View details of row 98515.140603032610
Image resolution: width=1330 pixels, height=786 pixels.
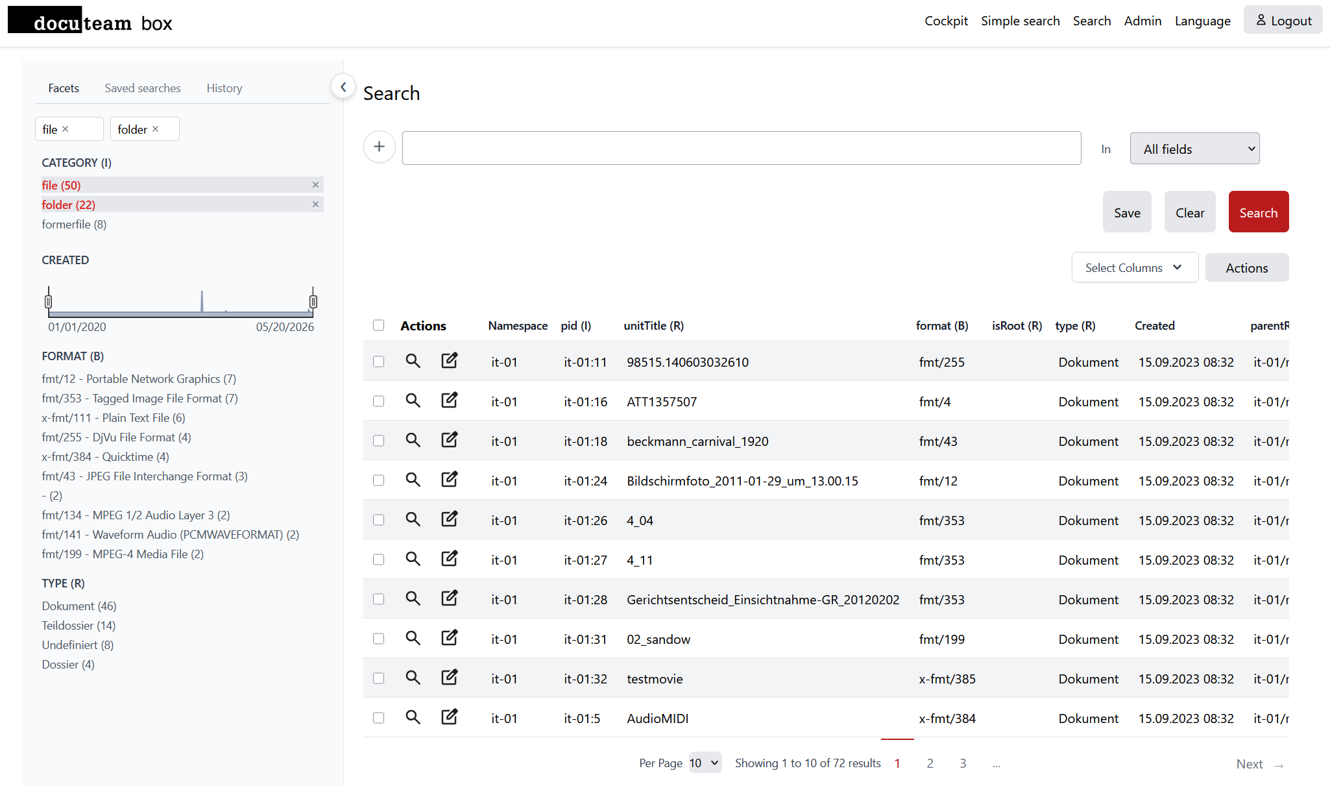(x=413, y=361)
